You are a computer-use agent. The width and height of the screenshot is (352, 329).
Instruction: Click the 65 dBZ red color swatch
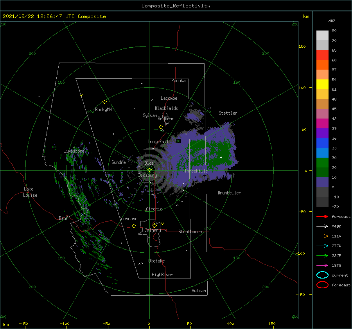(x=322, y=55)
